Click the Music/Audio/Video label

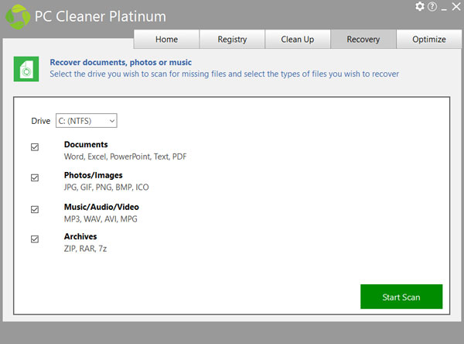[101, 207]
